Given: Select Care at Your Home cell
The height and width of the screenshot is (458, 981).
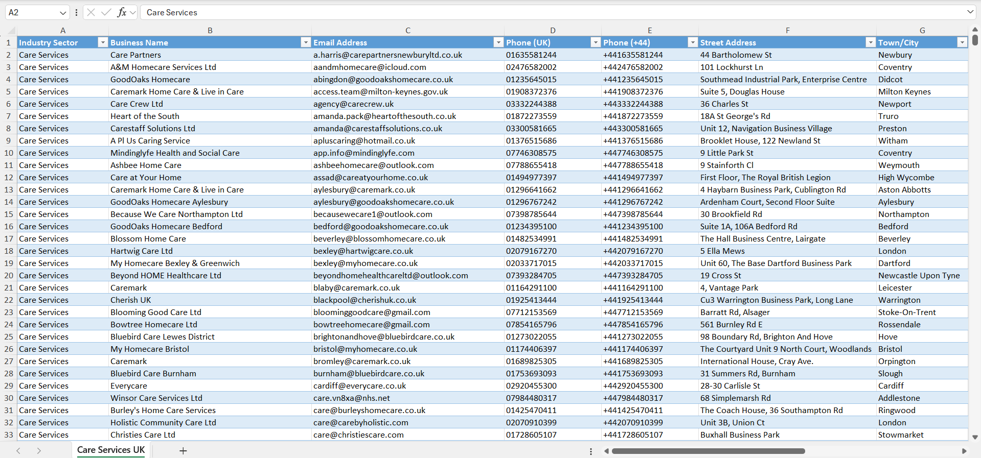Looking at the screenshot, I should [210, 177].
